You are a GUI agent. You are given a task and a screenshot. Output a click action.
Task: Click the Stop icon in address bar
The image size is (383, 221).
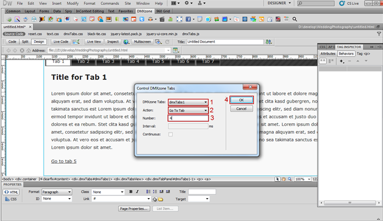click(x=22, y=50)
